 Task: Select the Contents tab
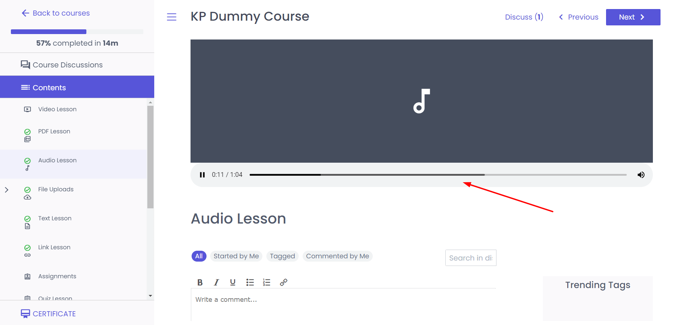(x=77, y=87)
